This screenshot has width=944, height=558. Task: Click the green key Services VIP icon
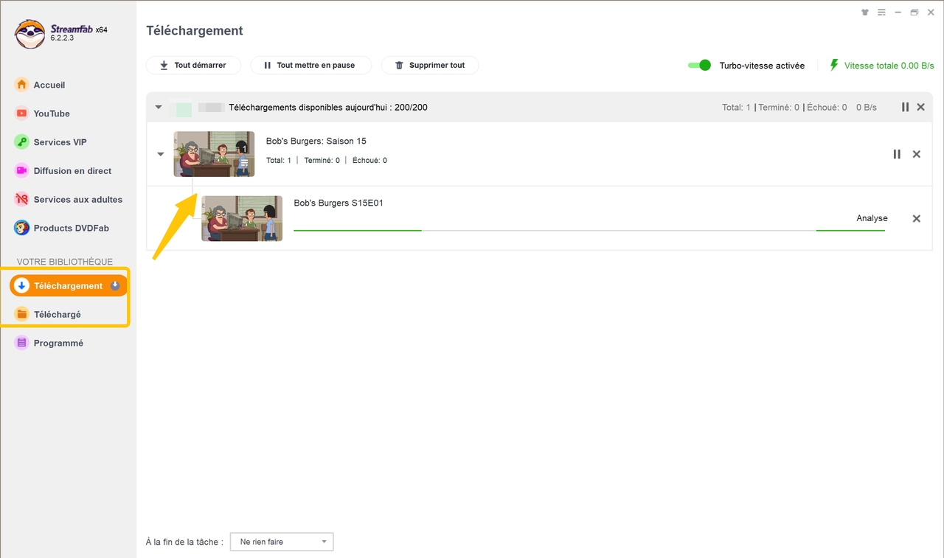21,142
